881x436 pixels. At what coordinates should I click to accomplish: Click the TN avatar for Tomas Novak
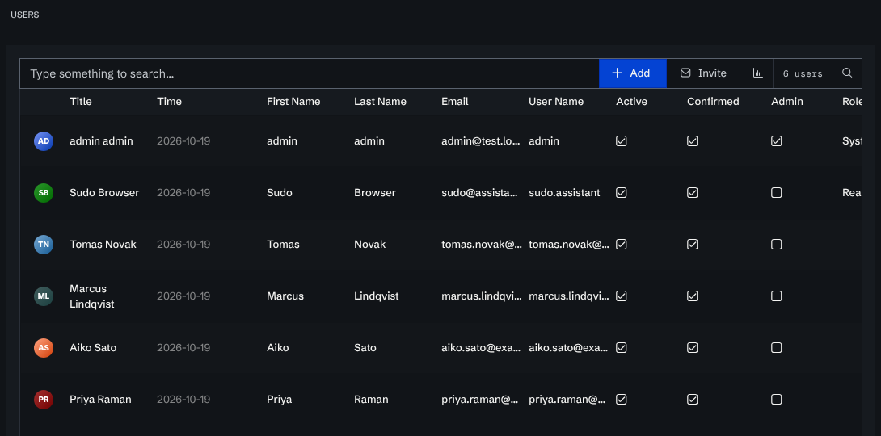(x=44, y=244)
